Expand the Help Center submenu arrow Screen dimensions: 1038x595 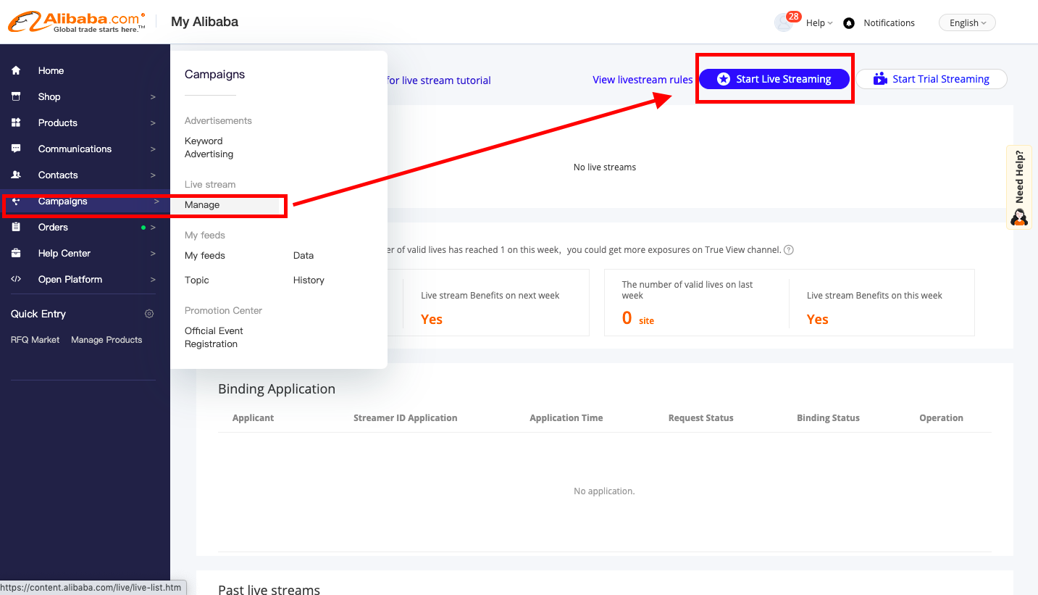[153, 253]
